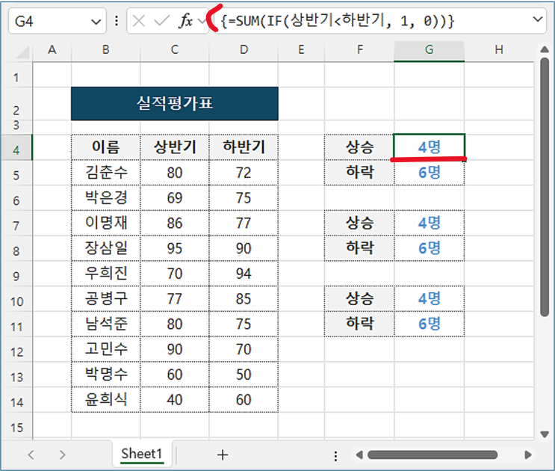The image size is (555, 471).
Task: Select column H header
Action: click(x=499, y=50)
